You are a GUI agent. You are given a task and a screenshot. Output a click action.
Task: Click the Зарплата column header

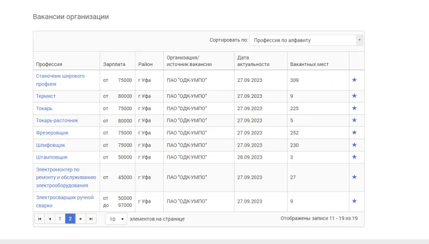click(114, 64)
